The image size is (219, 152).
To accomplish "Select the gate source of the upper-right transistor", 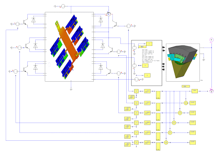I will tap(129, 26).
